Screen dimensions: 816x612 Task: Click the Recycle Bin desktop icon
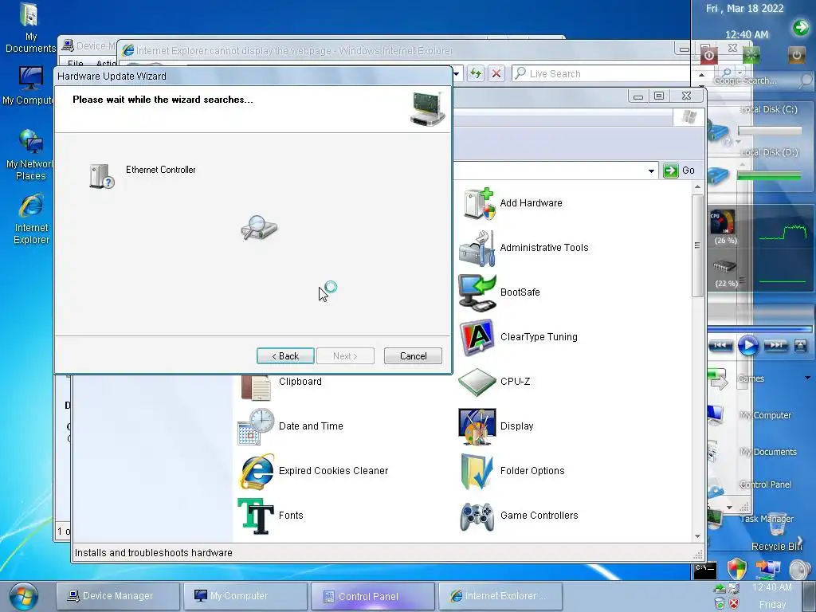click(778, 532)
